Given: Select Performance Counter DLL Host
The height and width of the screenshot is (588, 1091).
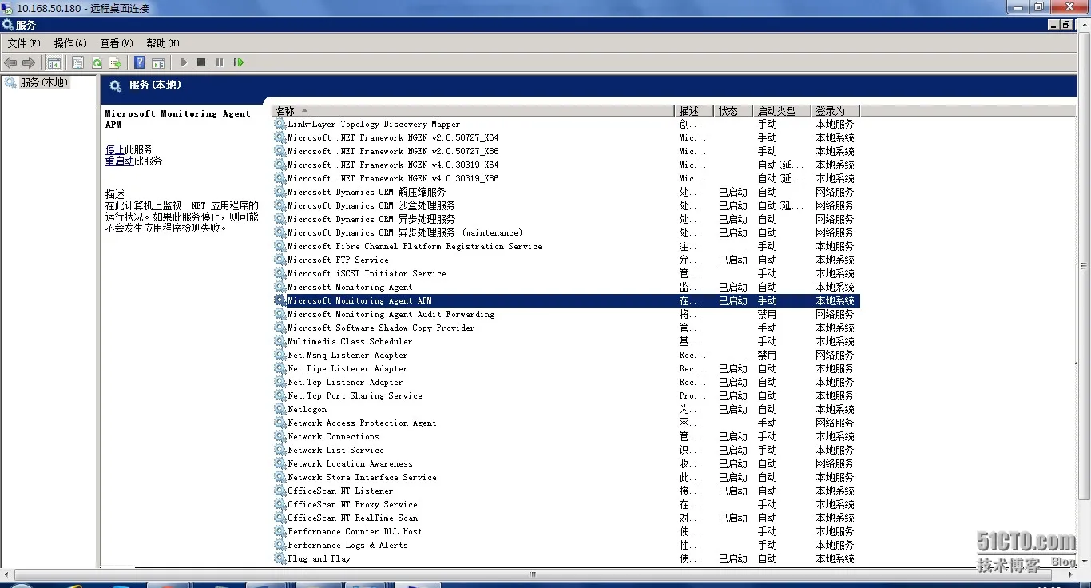Looking at the screenshot, I should point(566,531).
